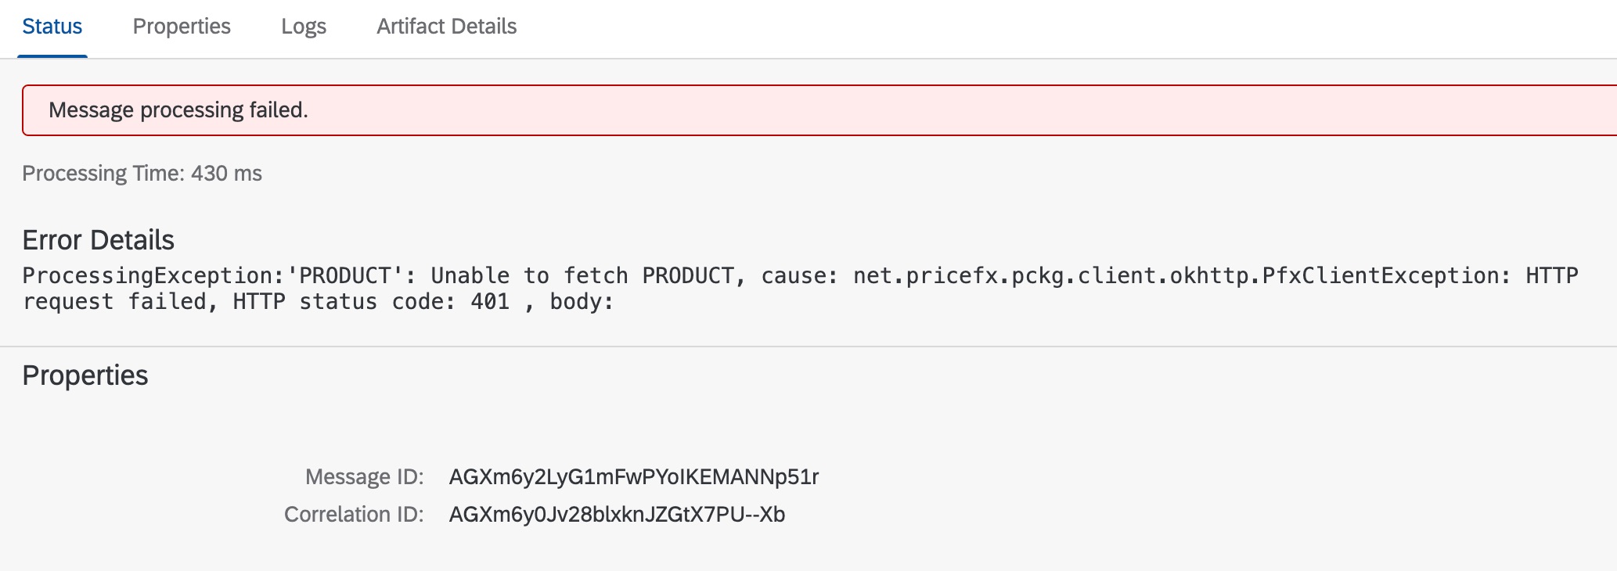Select the Status tab

(52, 26)
